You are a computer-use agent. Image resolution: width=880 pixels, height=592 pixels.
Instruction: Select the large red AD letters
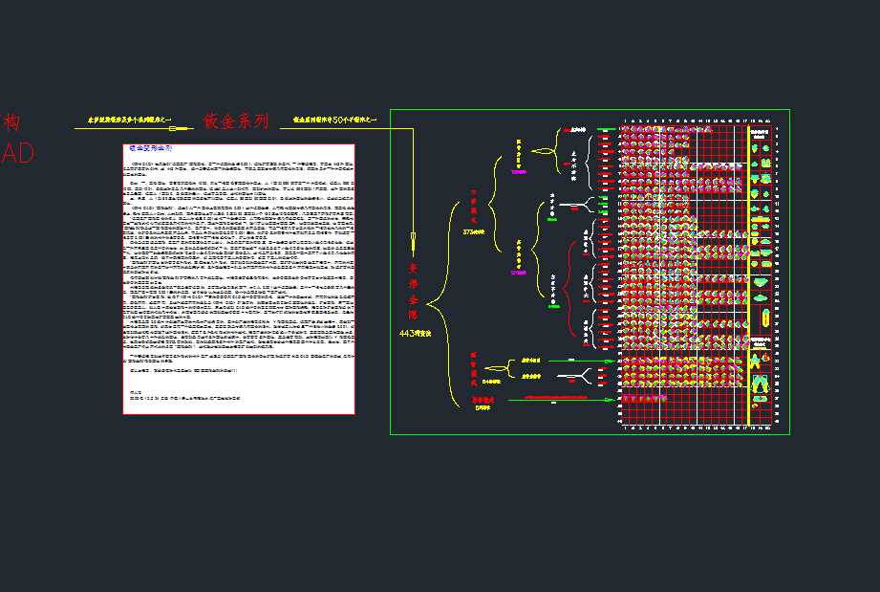17,153
